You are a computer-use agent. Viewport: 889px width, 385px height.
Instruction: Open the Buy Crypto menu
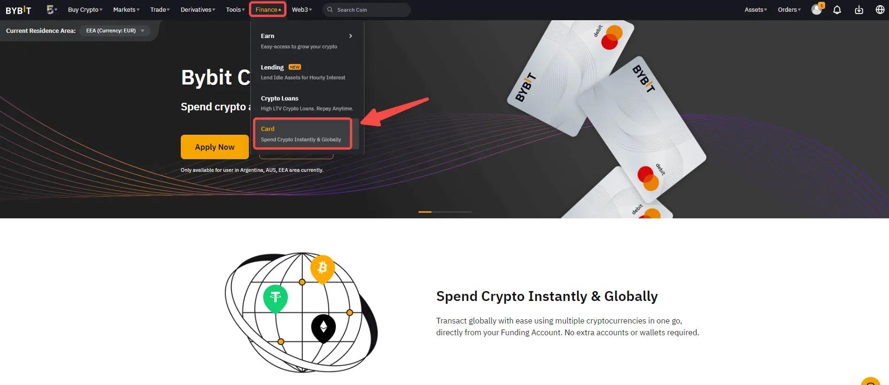click(x=85, y=9)
